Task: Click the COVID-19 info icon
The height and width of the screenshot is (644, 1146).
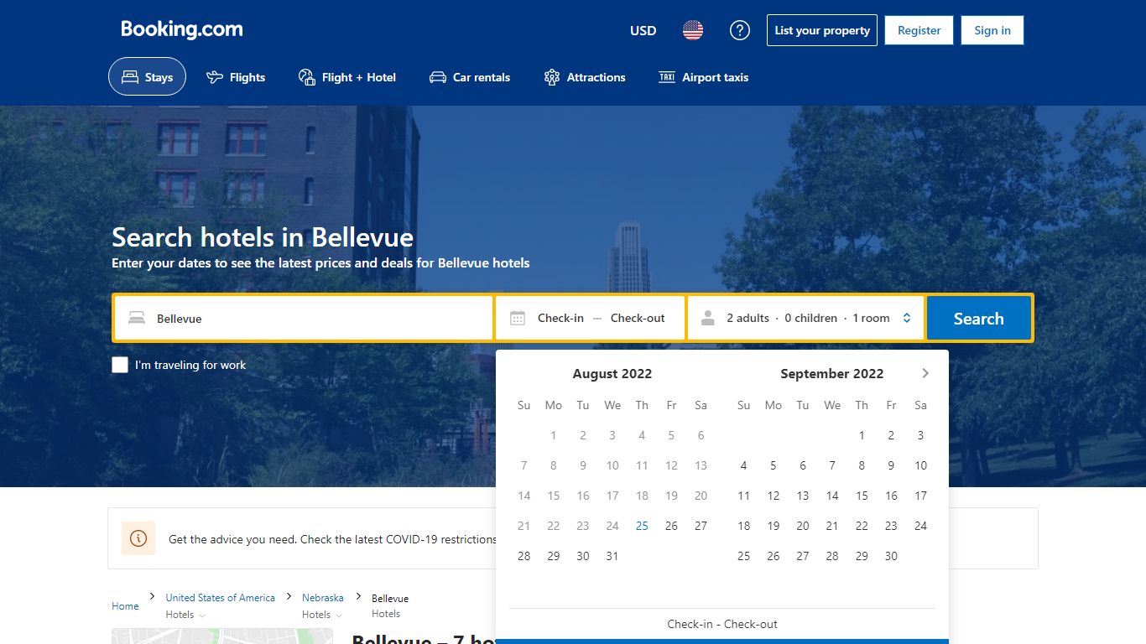Action: pos(138,538)
